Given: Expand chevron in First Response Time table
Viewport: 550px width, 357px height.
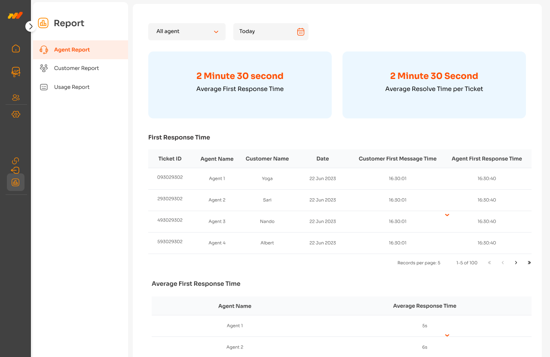Looking at the screenshot, I should (447, 215).
